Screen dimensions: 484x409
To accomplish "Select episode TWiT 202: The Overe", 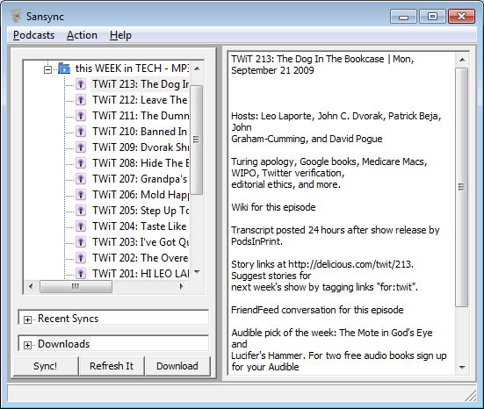I will pyautogui.click(x=141, y=257).
